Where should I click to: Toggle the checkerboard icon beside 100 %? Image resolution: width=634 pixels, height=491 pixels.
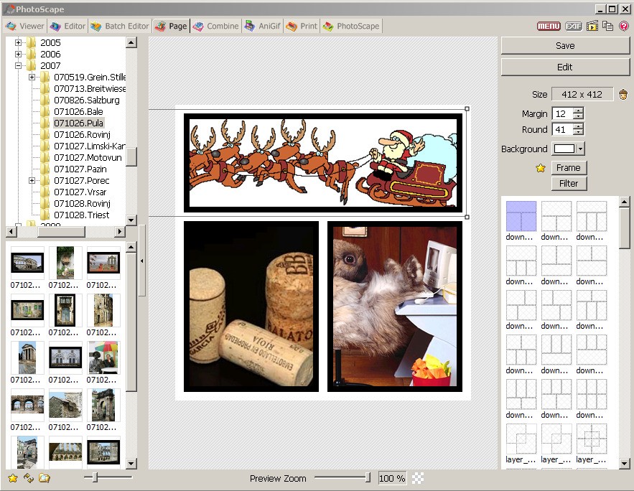click(418, 478)
